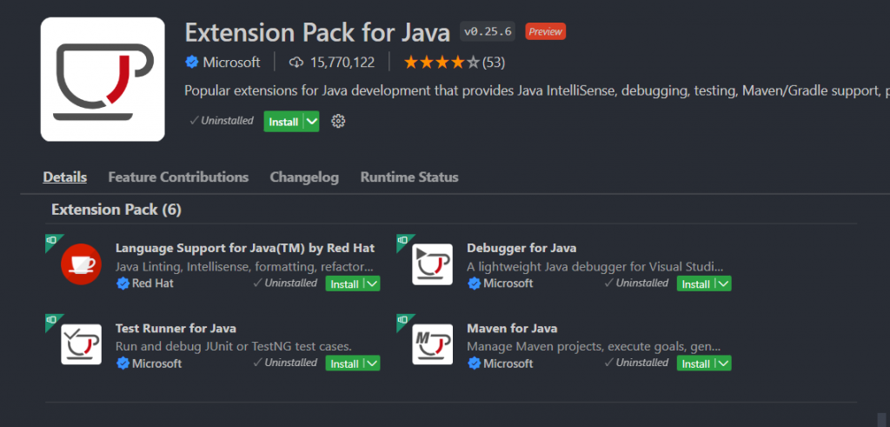The width and height of the screenshot is (890, 427).
Task: Install Language Support for Java by Red Hat
Action: click(345, 284)
